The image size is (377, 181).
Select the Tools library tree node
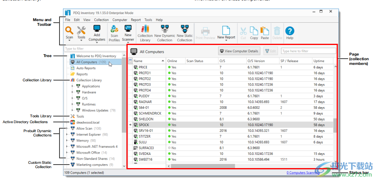pos(80,116)
